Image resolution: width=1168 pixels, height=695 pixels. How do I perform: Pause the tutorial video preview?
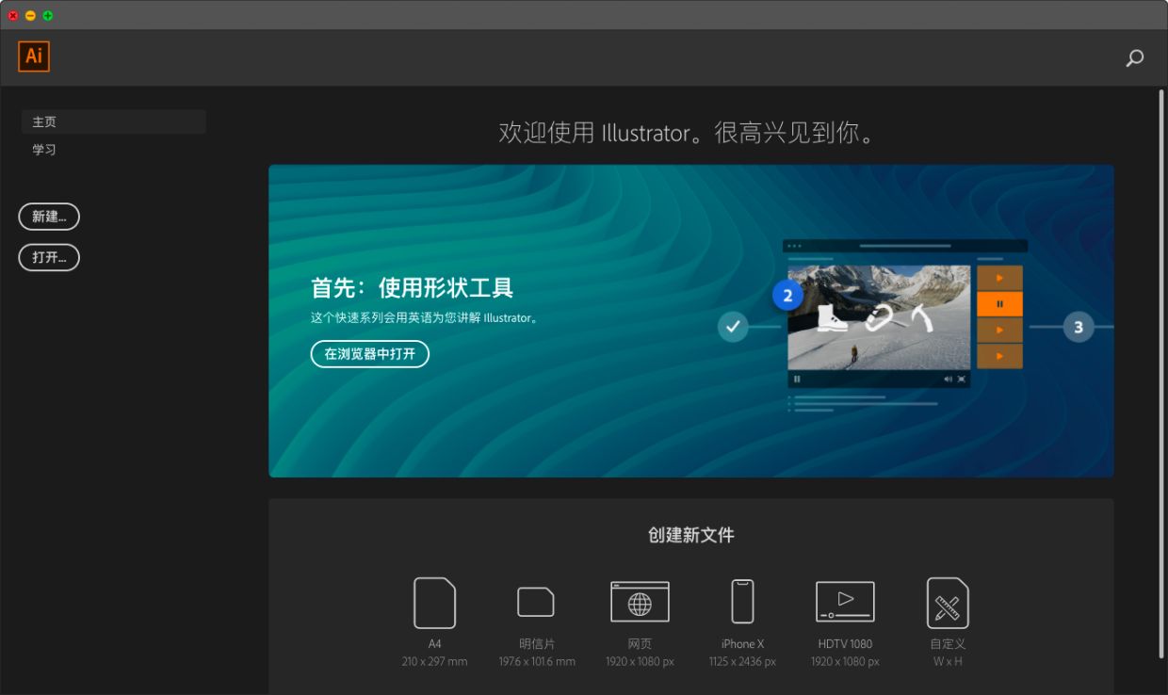[797, 380]
